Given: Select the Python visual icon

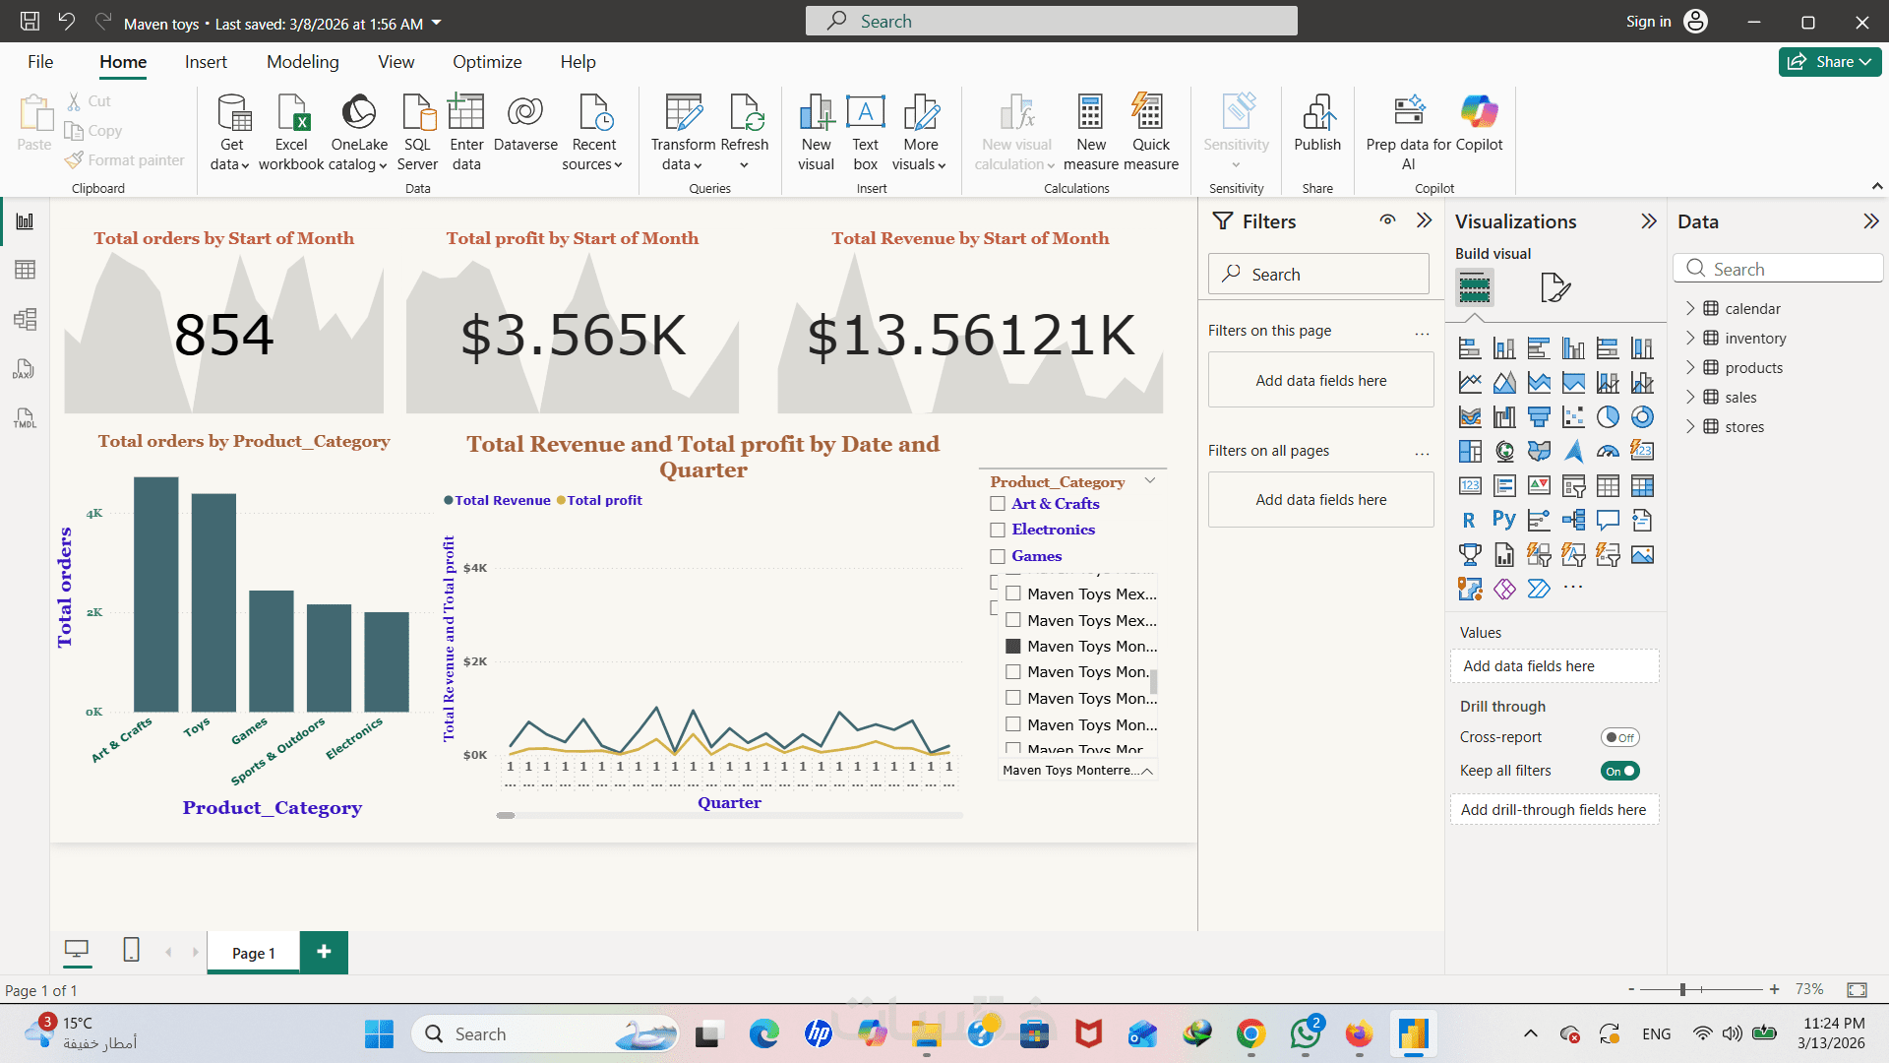Looking at the screenshot, I should tap(1503, 520).
